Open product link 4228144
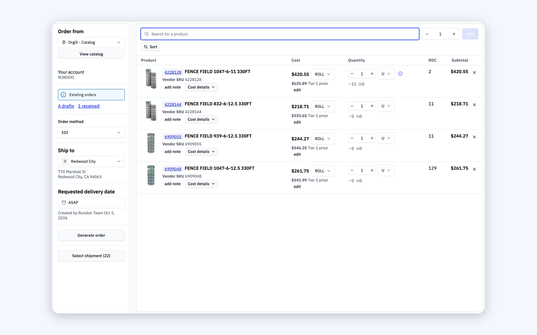Viewport: 537px width, 335px height. pyautogui.click(x=173, y=104)
